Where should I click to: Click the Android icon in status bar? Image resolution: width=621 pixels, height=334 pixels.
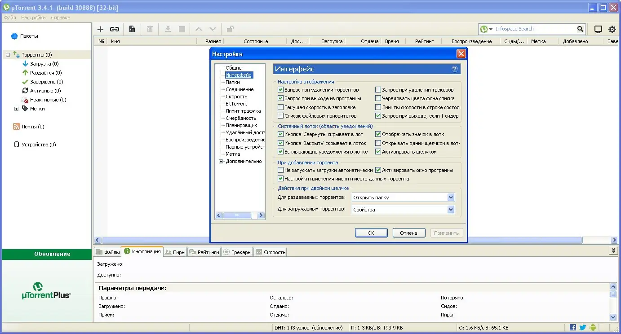(593, 328)
